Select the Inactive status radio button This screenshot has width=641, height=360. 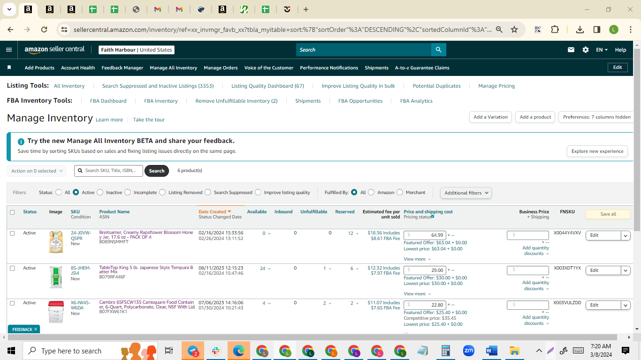coord(99,192)
